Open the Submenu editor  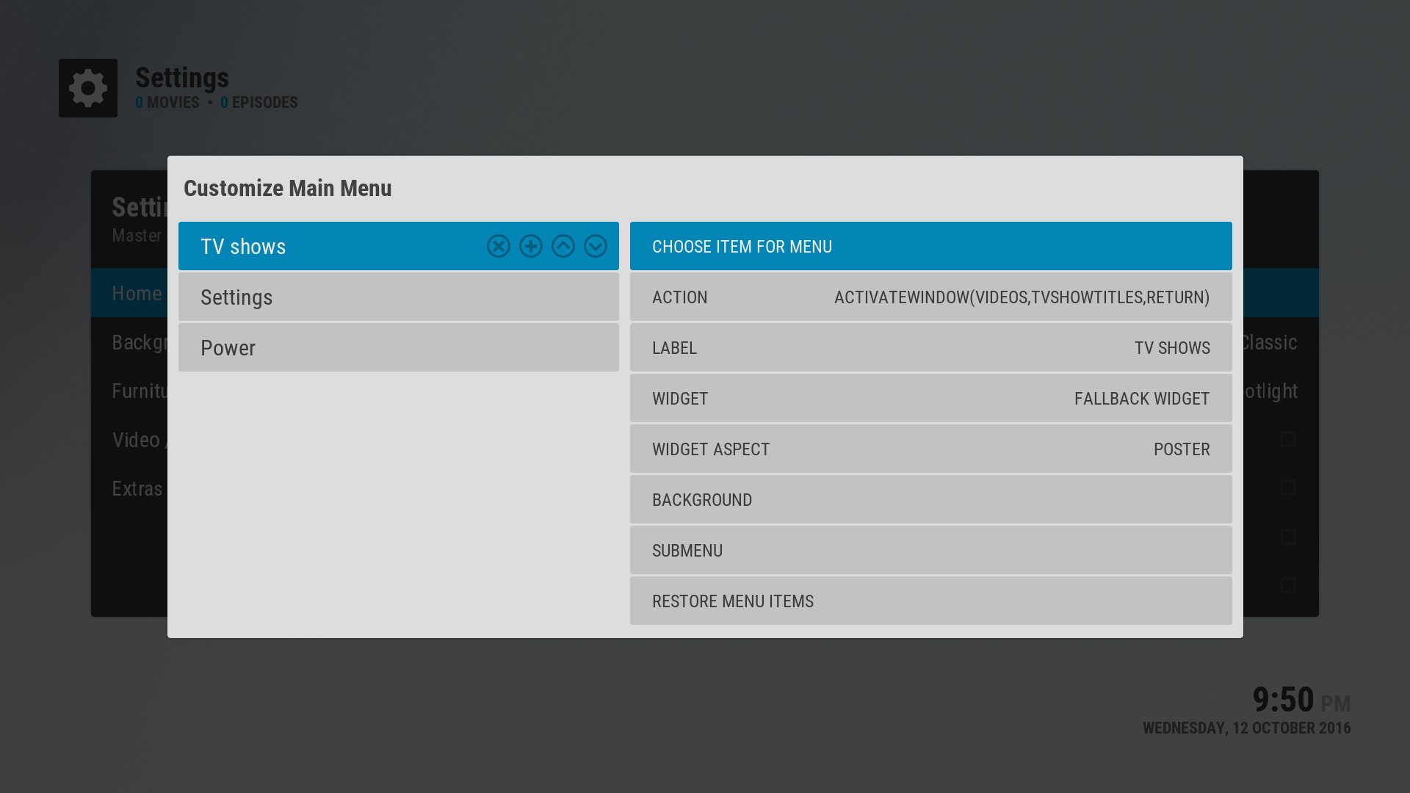click(x=930, y=551)
